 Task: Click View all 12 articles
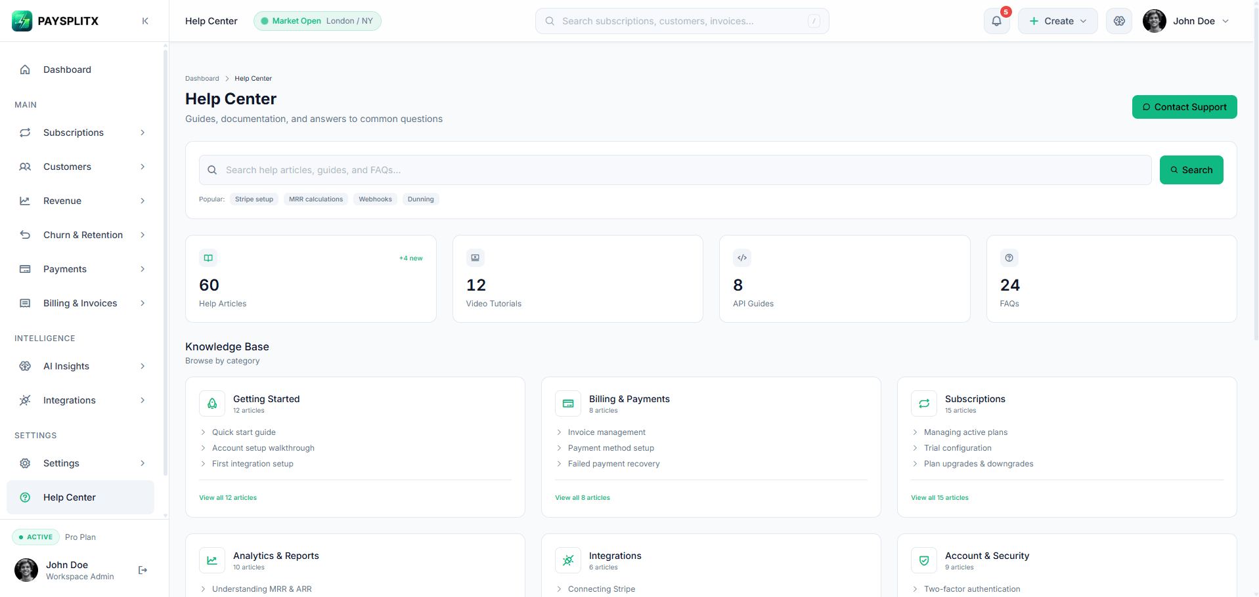coord(228,497)
